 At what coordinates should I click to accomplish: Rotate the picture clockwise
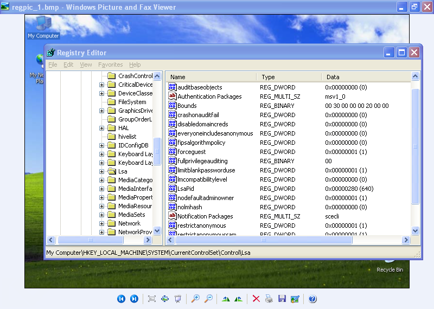pos(226,299)
